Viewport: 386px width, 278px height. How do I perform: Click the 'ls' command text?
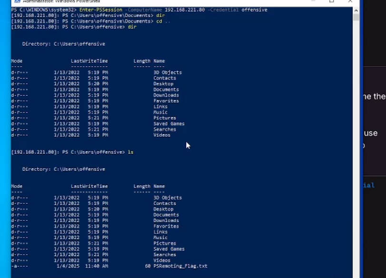coord(130,152)
